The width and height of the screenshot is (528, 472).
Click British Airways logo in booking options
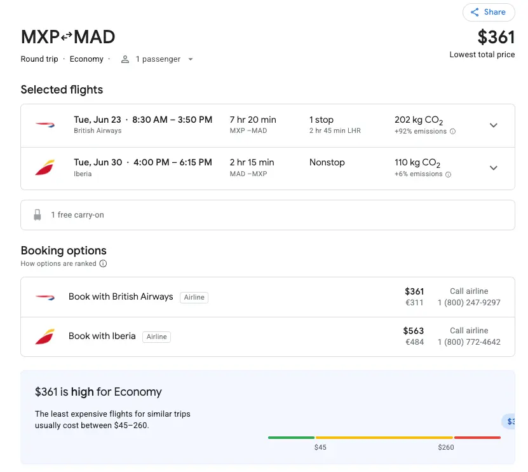[45, 297]
